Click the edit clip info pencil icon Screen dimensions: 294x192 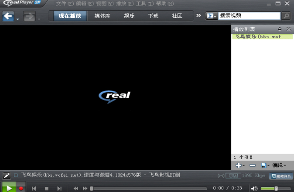[x=6, y=176]
